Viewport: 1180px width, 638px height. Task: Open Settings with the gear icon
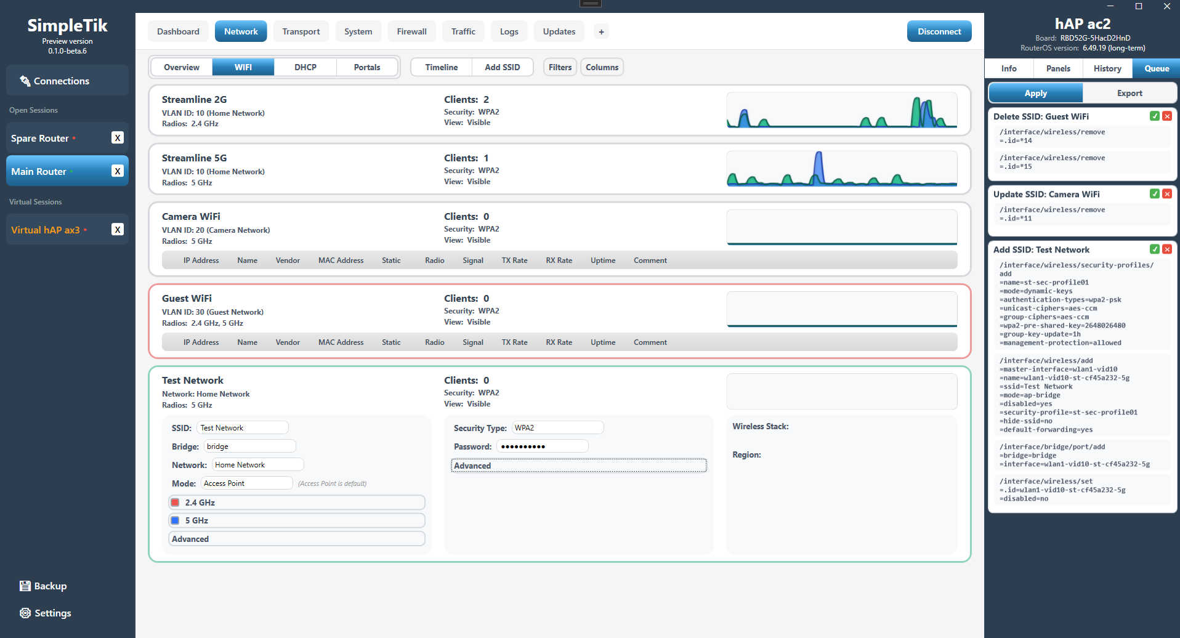point(46,613)
